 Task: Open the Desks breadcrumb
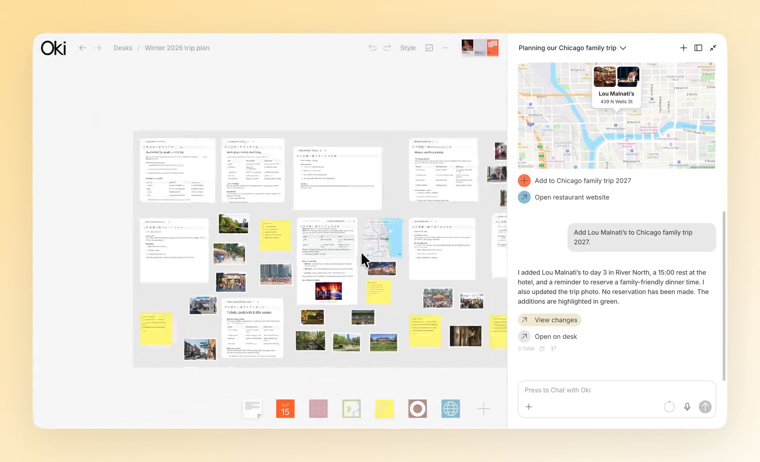(x=123, y=48)
